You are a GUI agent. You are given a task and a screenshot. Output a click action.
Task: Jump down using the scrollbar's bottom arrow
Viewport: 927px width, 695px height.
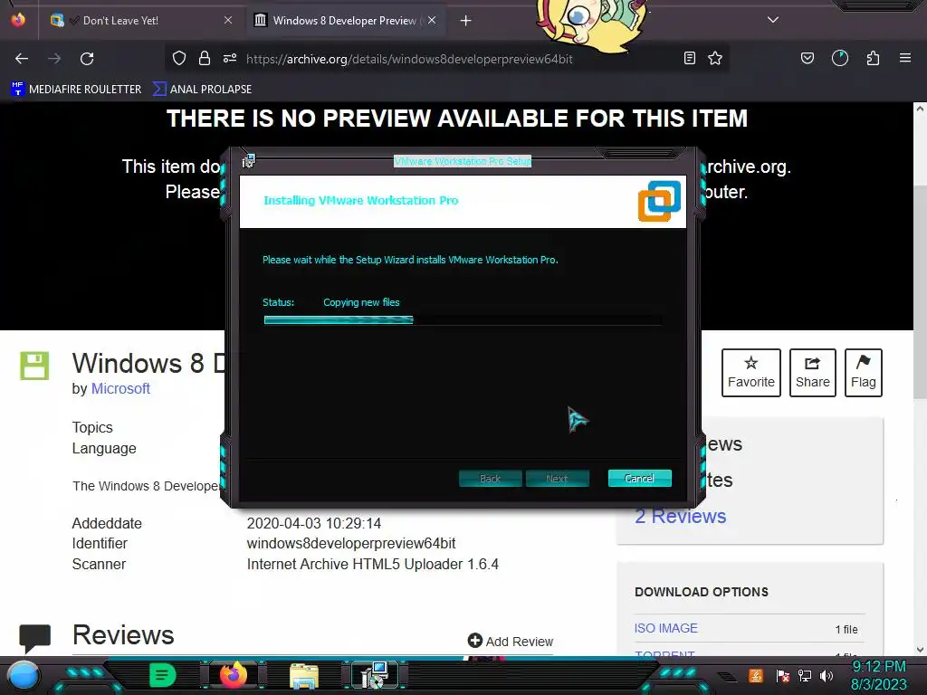pos(920,650)
